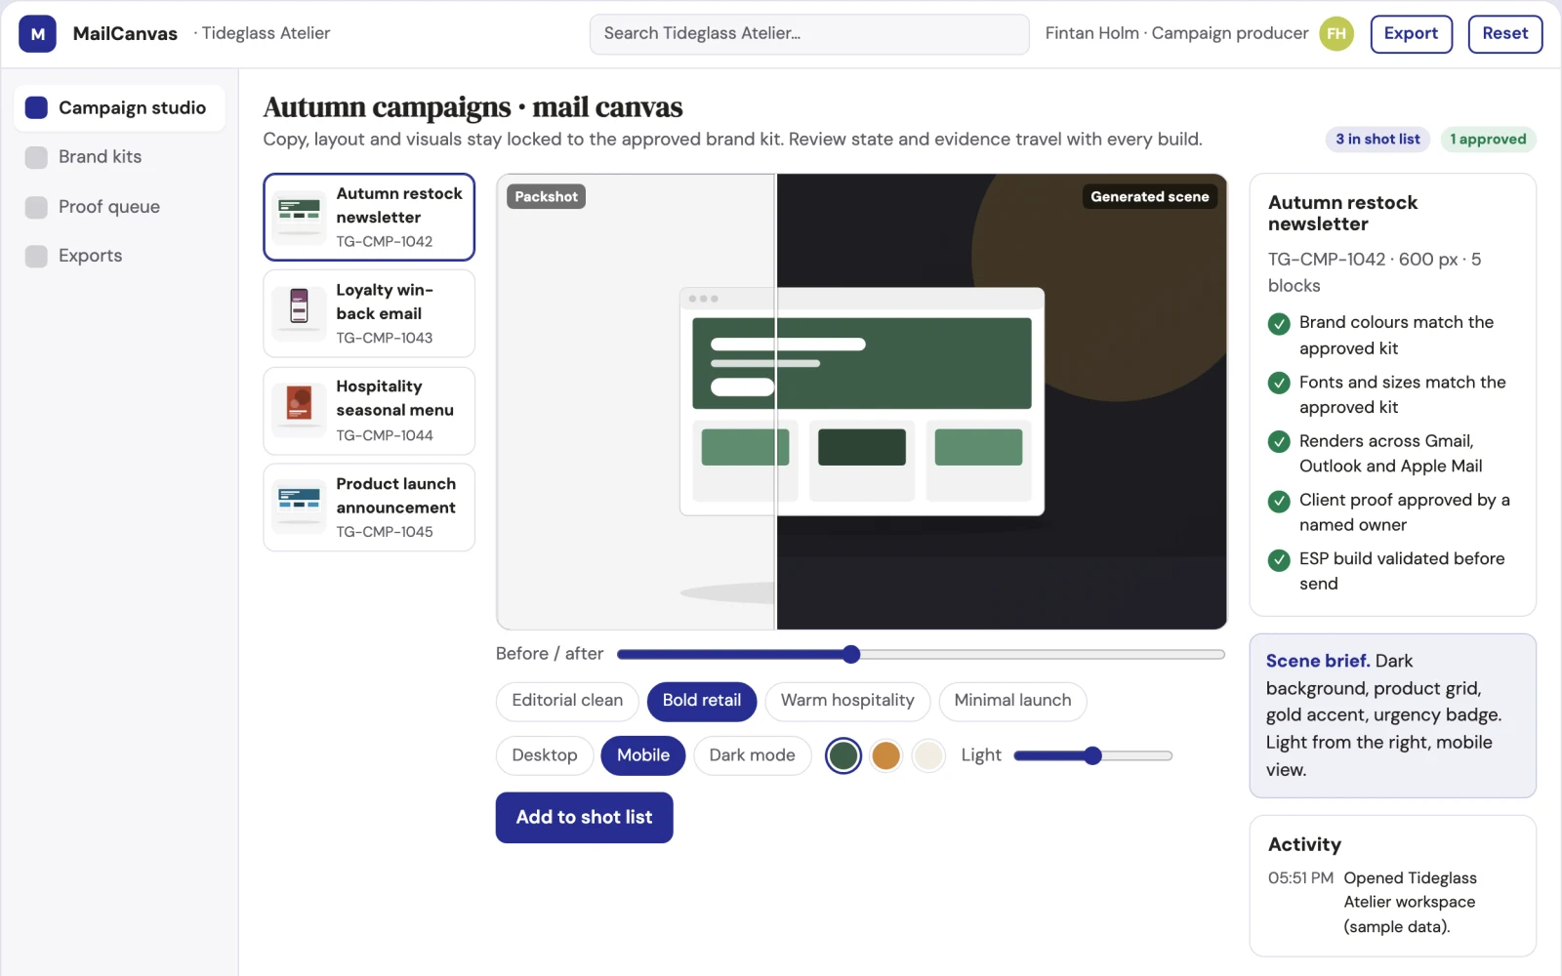Click the 1 approved badge

[1488, 140]
